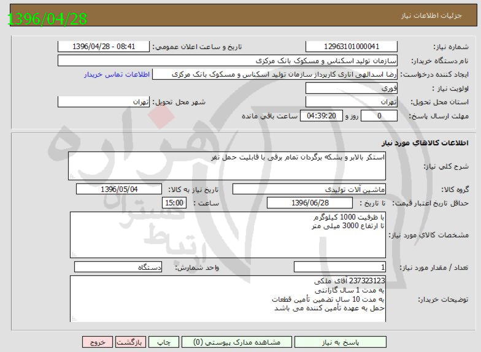
Task: Click the 'توضیحات خریدار:' label
Action: click(443, 299)
